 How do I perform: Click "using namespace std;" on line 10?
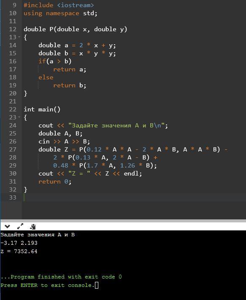point(60,14)
